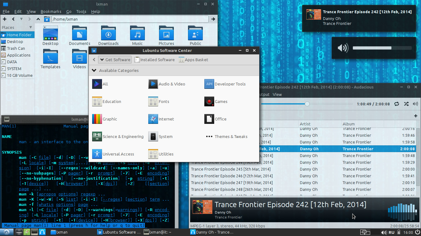
Task: Go back in the Software Center
Action: point(94,60)
